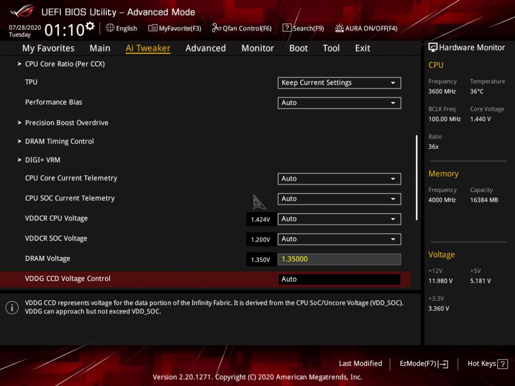The width and height of the screenshot is (515, 386).
Task: Click the settings gear icon beside the clock
Action: 90,26
